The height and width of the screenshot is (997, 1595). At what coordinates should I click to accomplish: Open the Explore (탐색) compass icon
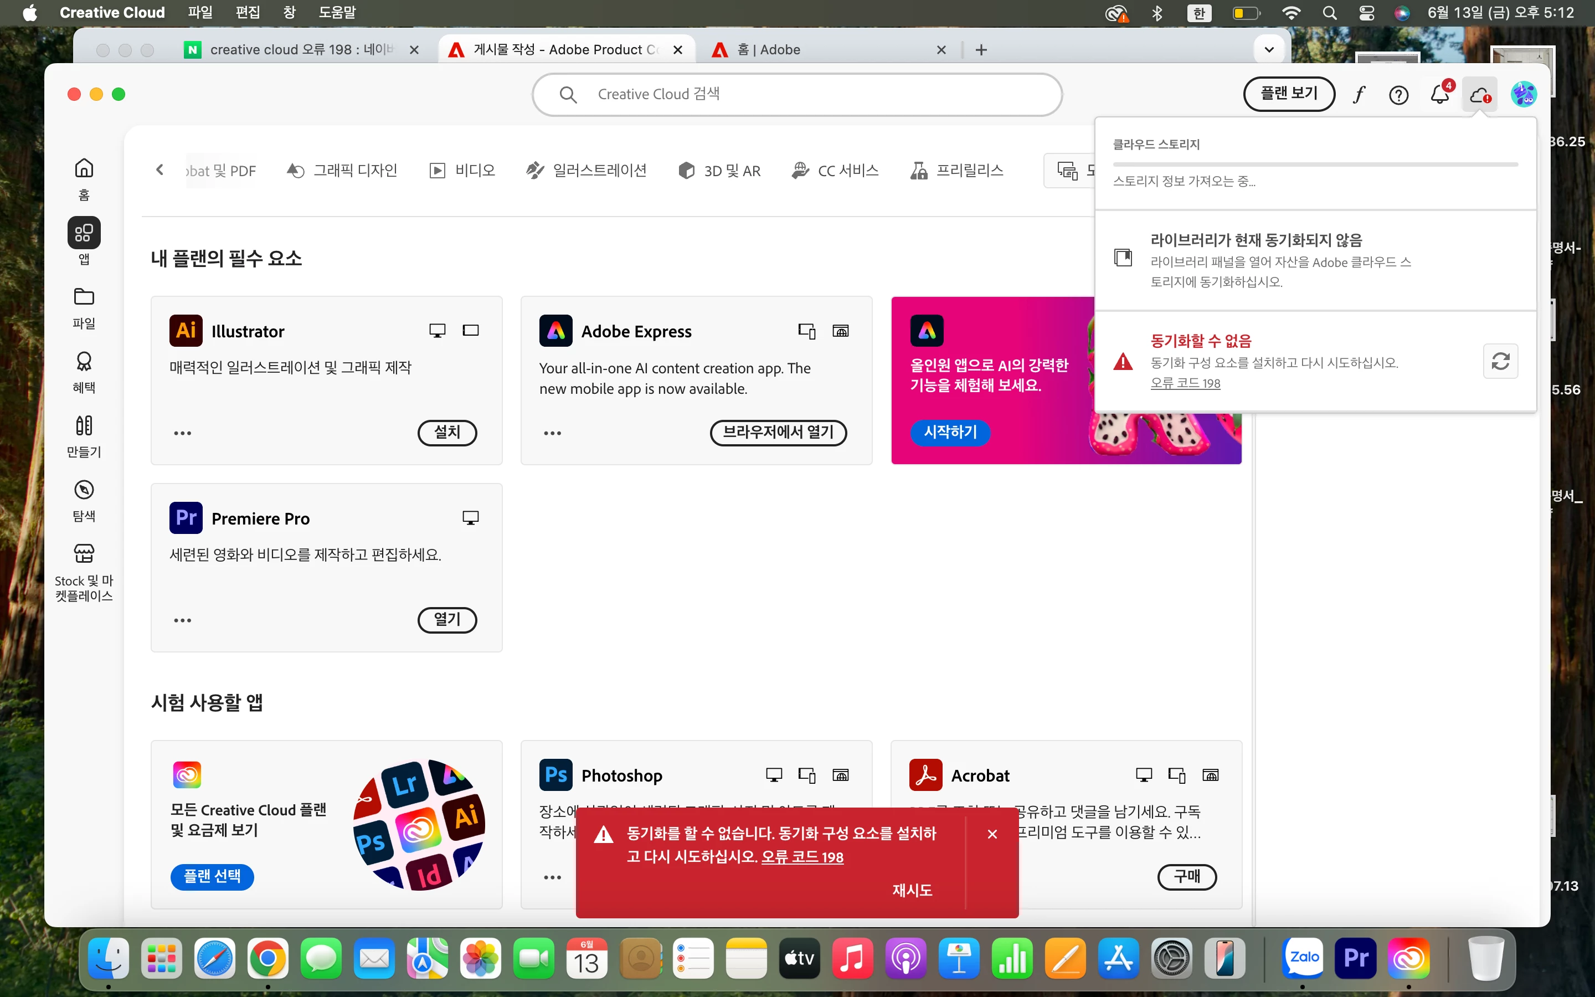pyautogui.click(x=84, y=490)
